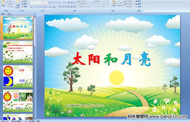Image resolution: width=190 pixels, height=122 pixels.
Task: Expand the Font group dialog launcher
Action: click(x=56, y=11)
